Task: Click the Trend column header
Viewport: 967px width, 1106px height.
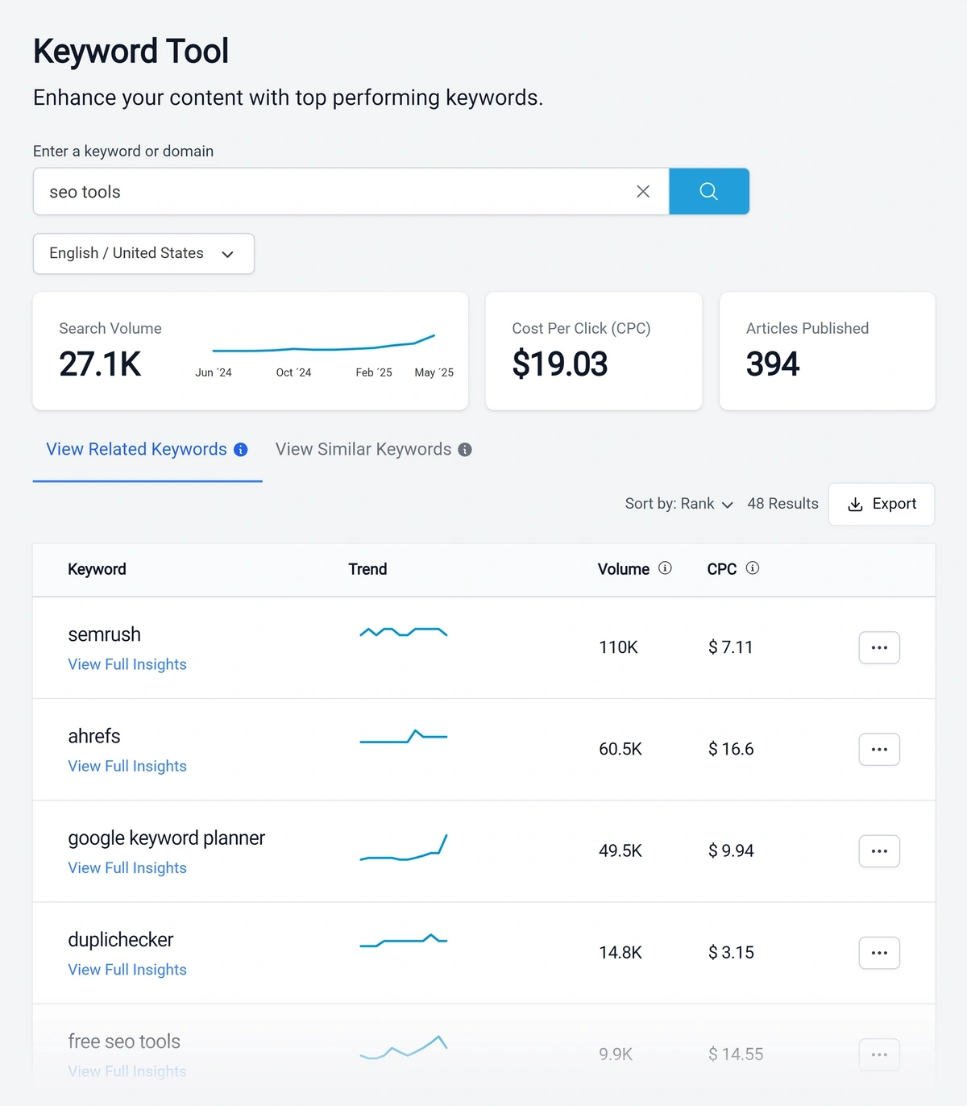Action: pyautogui.click(x=367, y=569)
